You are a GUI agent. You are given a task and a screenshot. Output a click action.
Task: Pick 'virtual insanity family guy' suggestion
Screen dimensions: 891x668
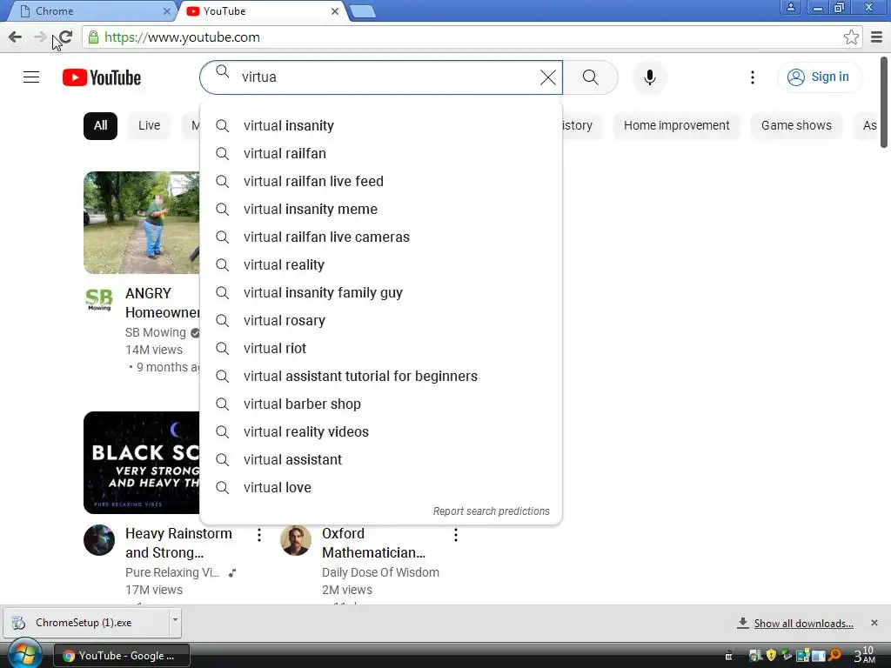[381, 292]
